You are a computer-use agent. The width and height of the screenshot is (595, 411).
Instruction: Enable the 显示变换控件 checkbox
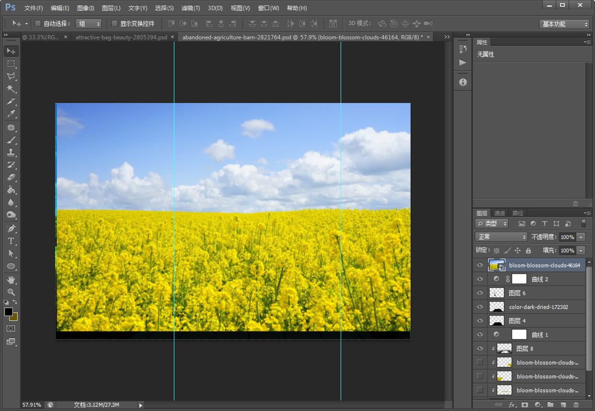pos(114,23)
